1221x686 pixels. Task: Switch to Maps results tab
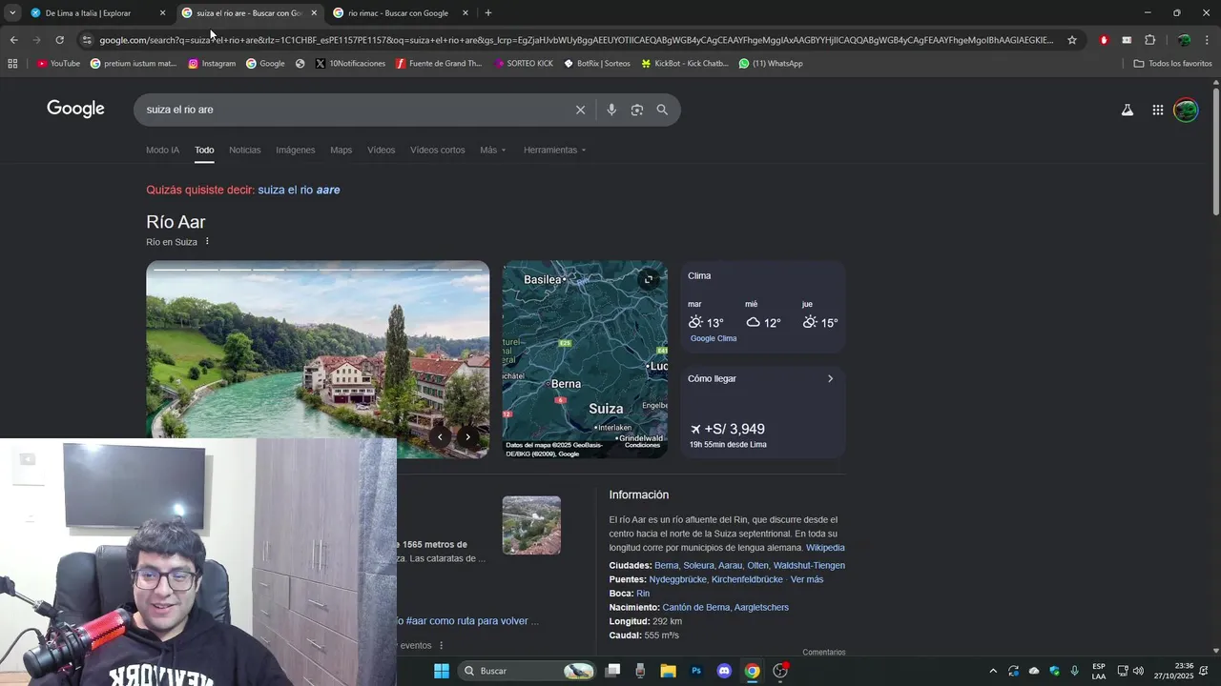tap(341, 150)
